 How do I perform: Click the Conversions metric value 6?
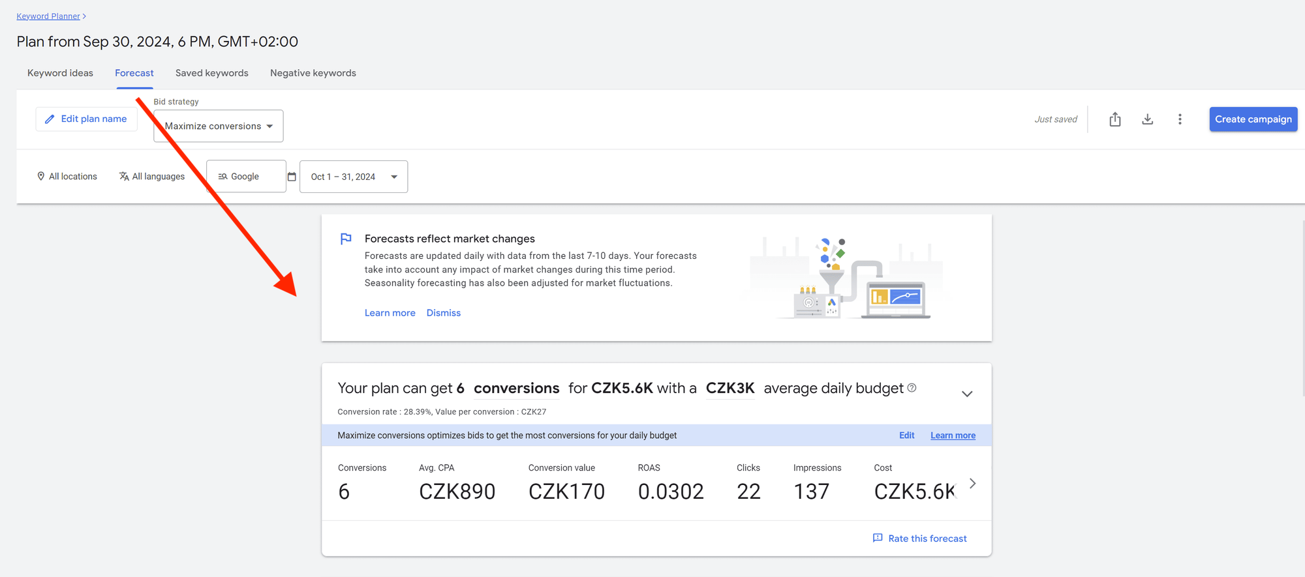click(x=344, y=492)
